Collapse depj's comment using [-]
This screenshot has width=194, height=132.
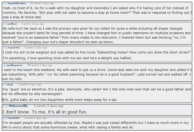[x=4, y=85]
